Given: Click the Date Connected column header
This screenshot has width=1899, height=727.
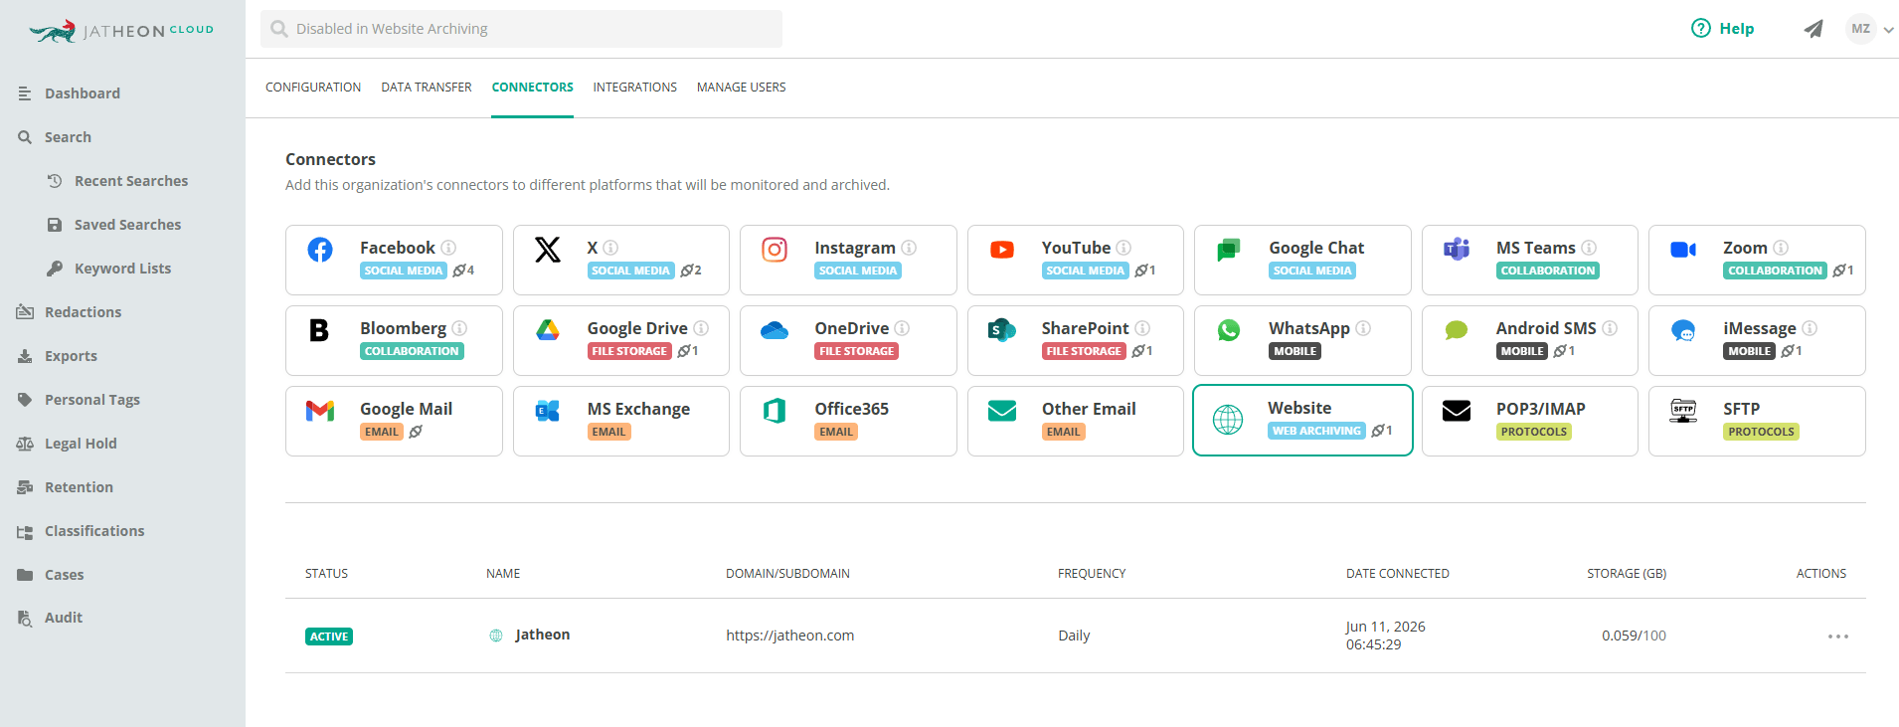Looking at the screenshot, I should 1398,574.
